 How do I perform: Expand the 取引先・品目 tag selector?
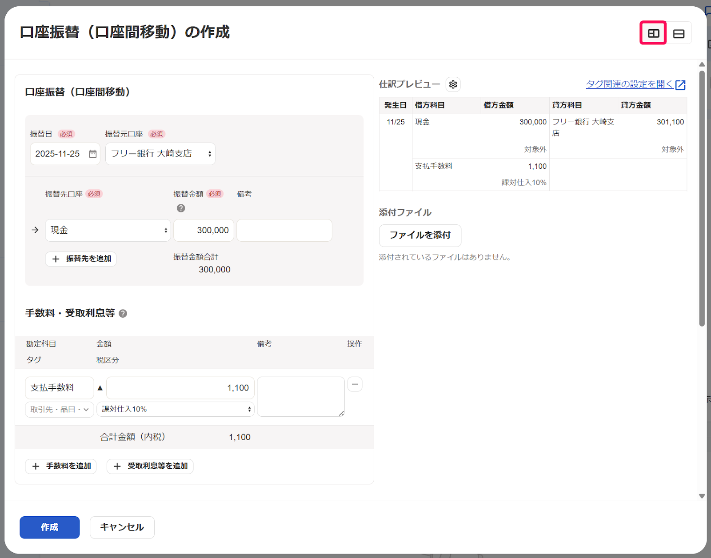(59, 409)
